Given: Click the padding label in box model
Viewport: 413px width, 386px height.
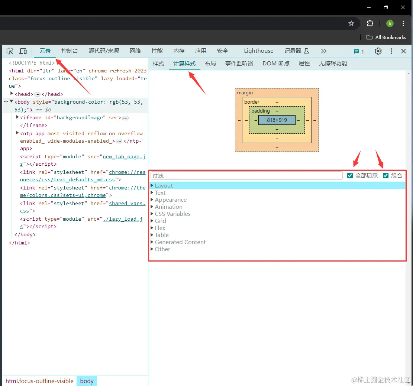Looking at the screenshot, I should pos(261,111).
